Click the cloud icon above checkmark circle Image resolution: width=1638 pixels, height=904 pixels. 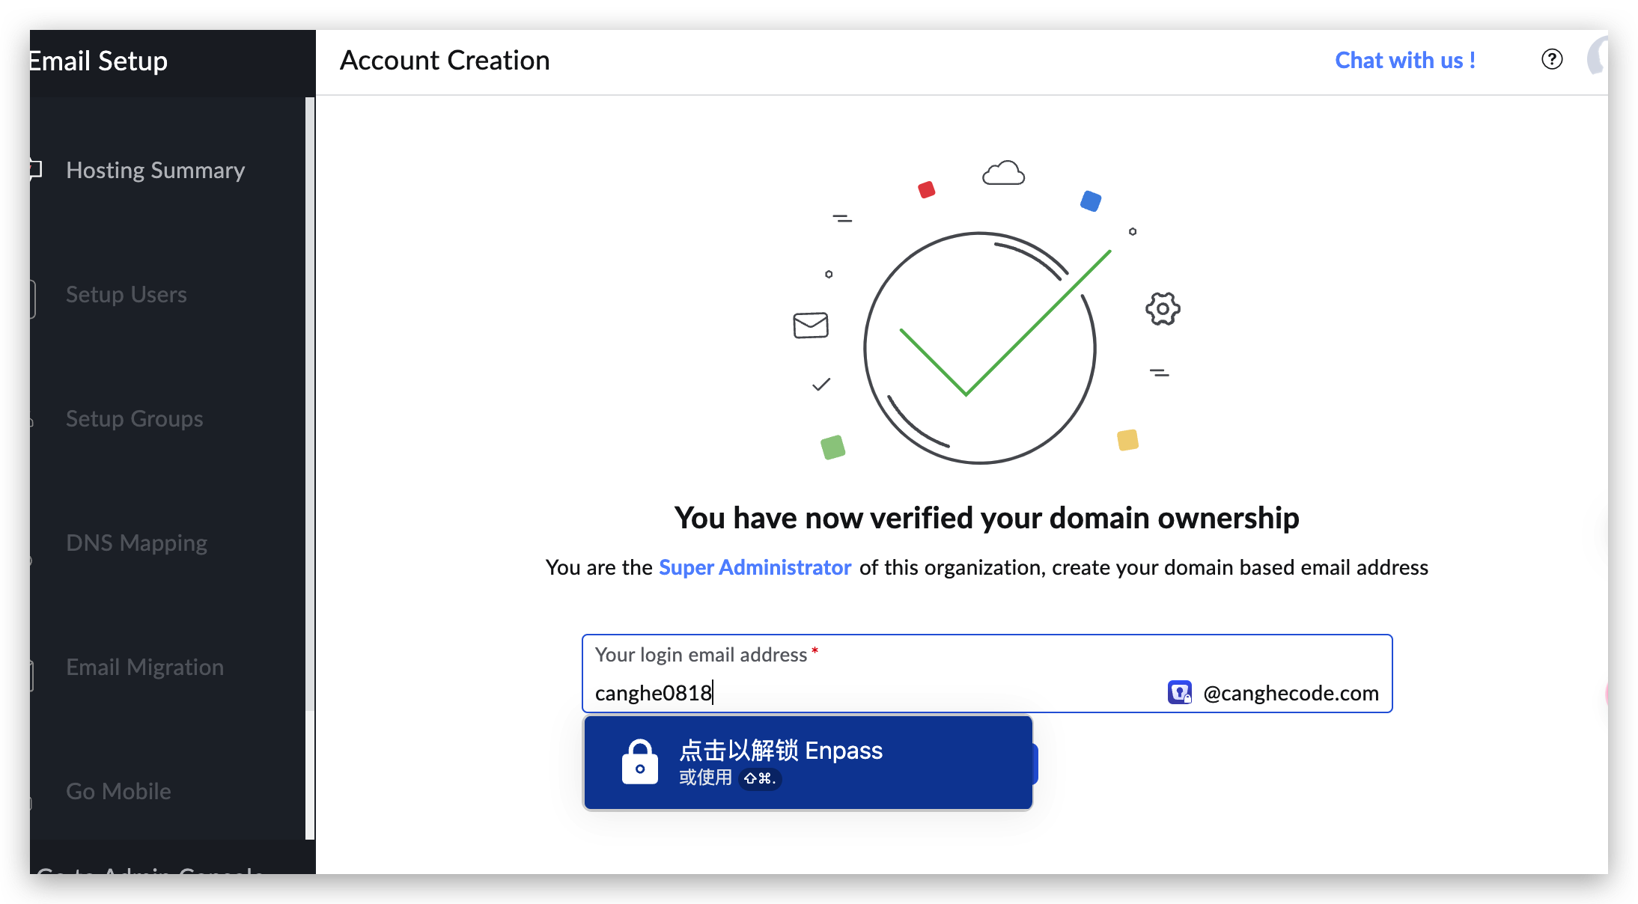click(x=1003, y=174)
